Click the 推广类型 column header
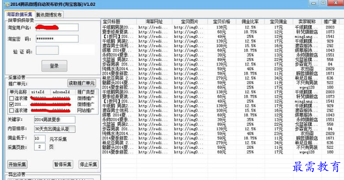The width and height of the screenshot is (344, 180). coord(86,92)
